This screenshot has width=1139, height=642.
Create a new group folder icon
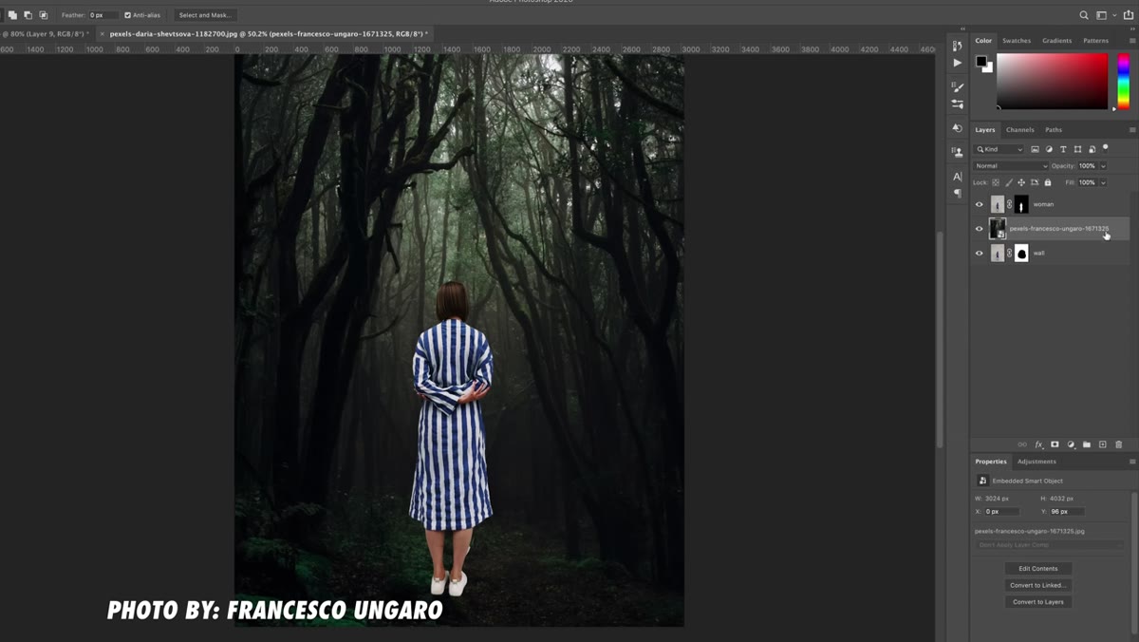1087,444
